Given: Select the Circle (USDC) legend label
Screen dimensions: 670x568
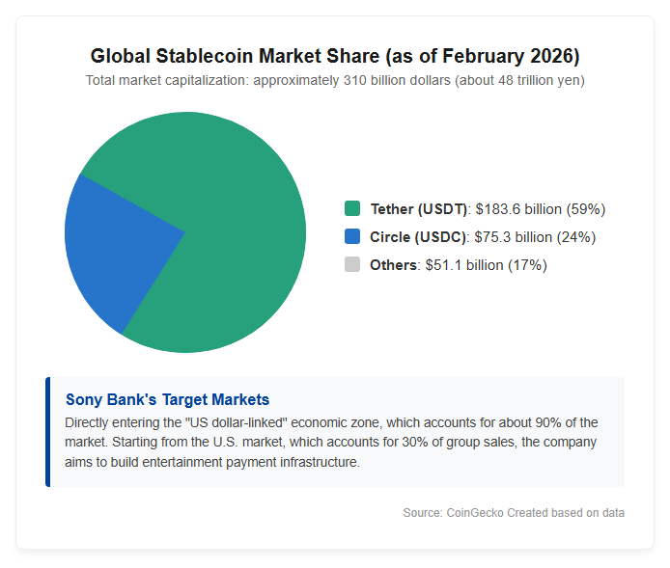Looking at the screenshot, I should pos(418,237).
